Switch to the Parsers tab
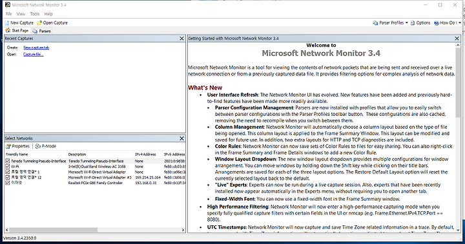Image resolution: width=465 pixels, height=244 pixels. (x=41, y=31)
